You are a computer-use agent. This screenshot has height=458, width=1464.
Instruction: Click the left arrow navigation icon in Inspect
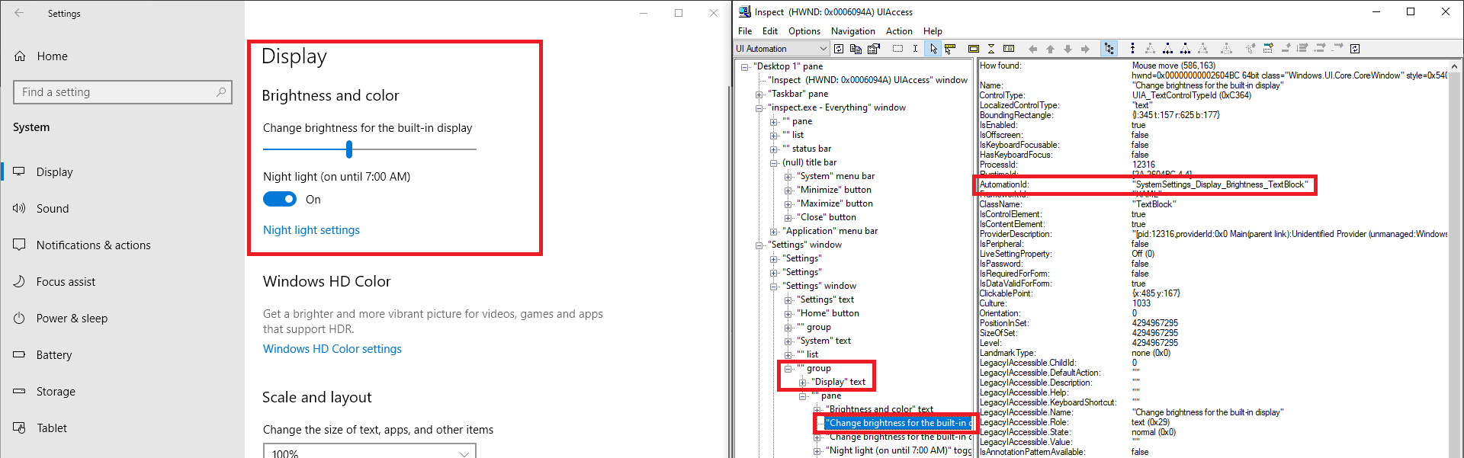(1032, 49)
